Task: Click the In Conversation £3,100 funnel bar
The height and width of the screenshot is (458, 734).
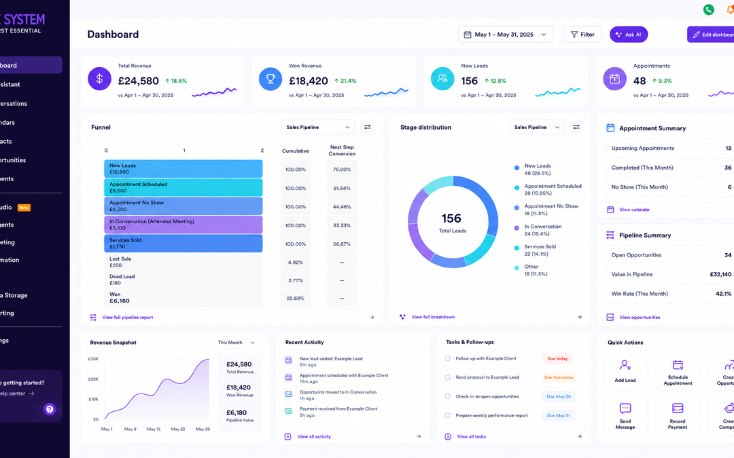Action: click(x=183, y=225)
